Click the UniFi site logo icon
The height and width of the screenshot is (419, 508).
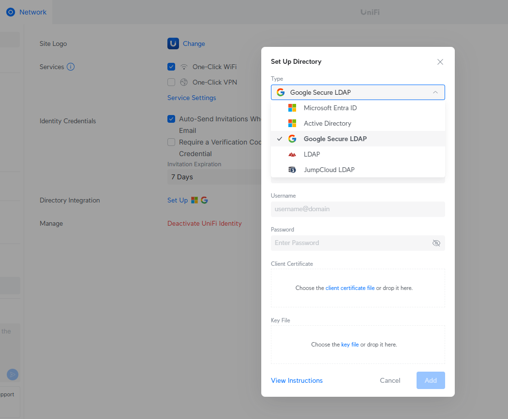tap(173, 43)
